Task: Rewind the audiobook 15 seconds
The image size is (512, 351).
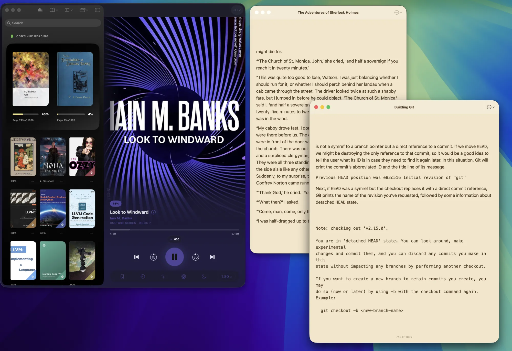Action: click(x=153, y=257)
